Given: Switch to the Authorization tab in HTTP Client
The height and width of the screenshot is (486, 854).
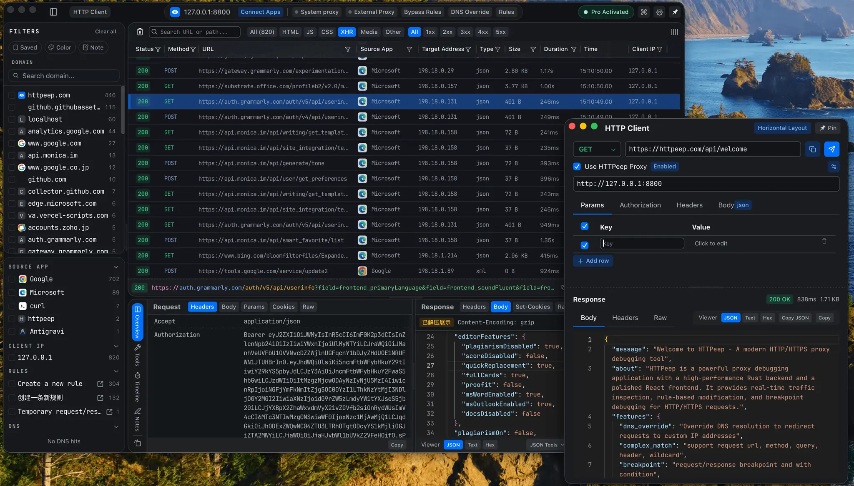Looking at the screenshot, I should tap(640, 205).
